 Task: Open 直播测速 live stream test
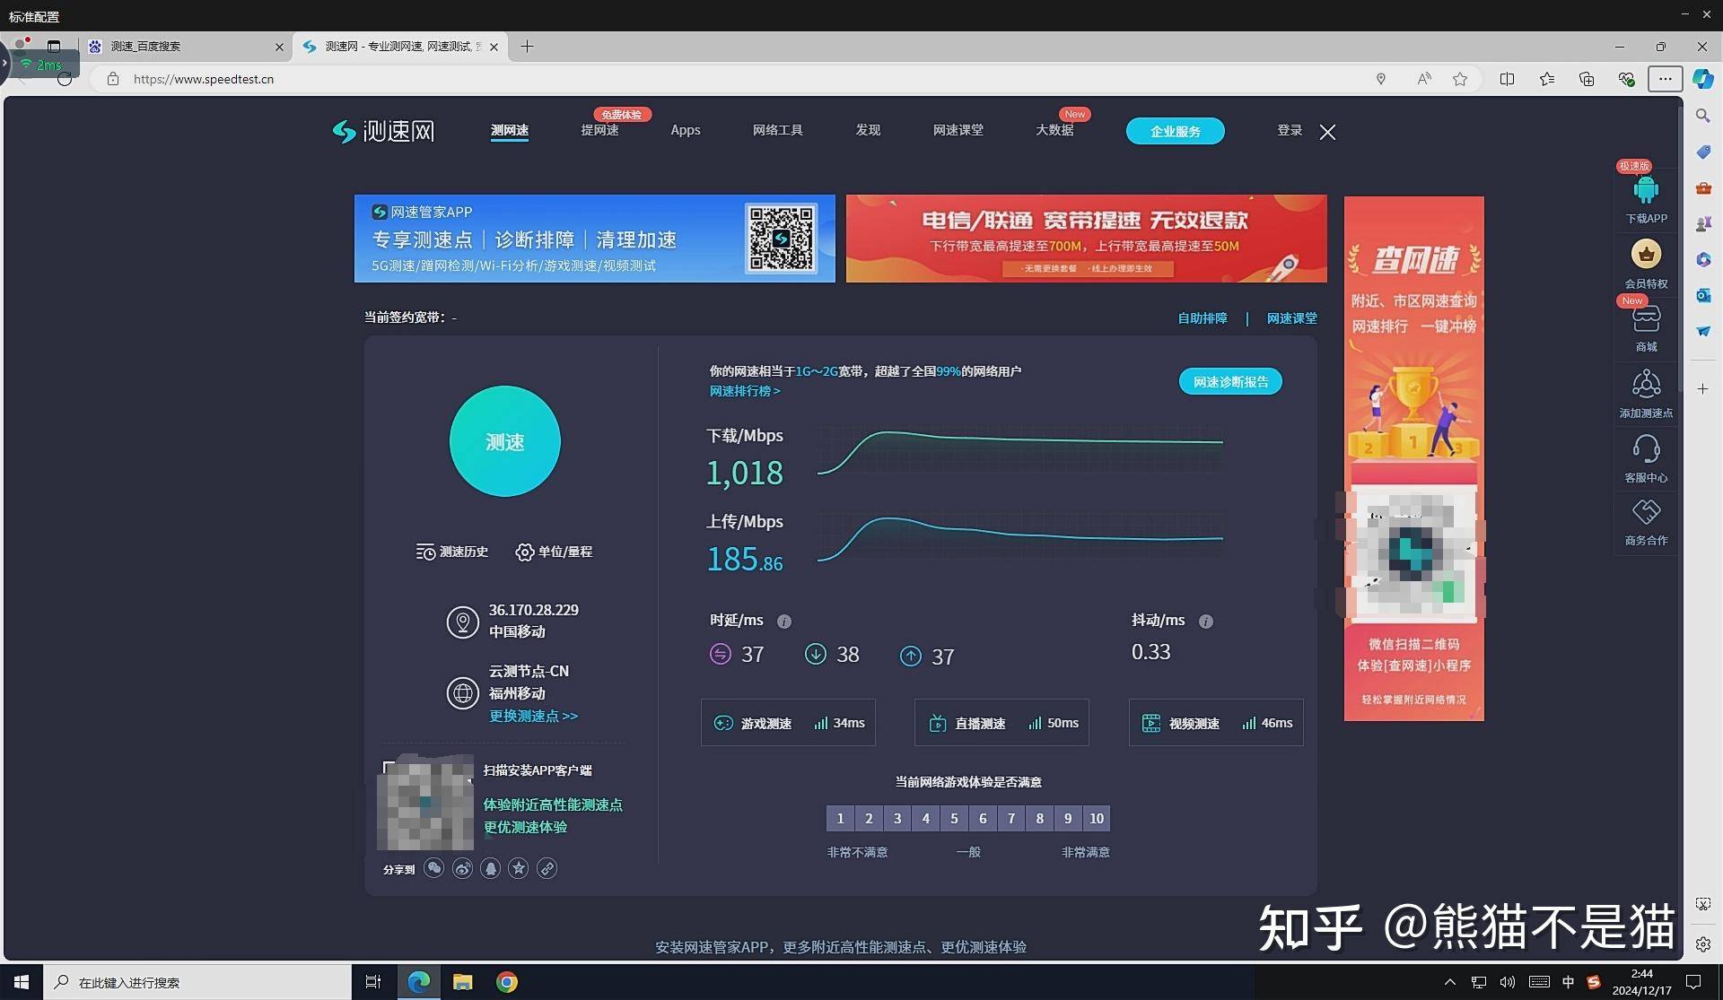tap(1001, 723)
